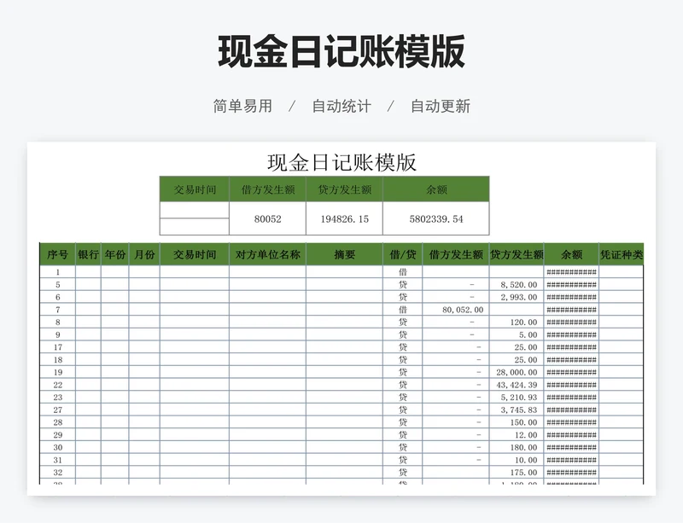Click the lower empty 交易时间 summary cell
Screen dimensions: 683x523
point(195,226)
